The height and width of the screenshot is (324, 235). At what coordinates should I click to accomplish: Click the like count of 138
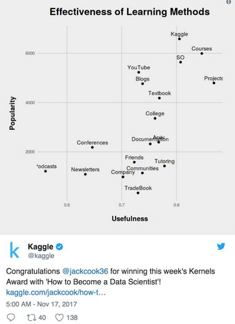pos(72,318)
